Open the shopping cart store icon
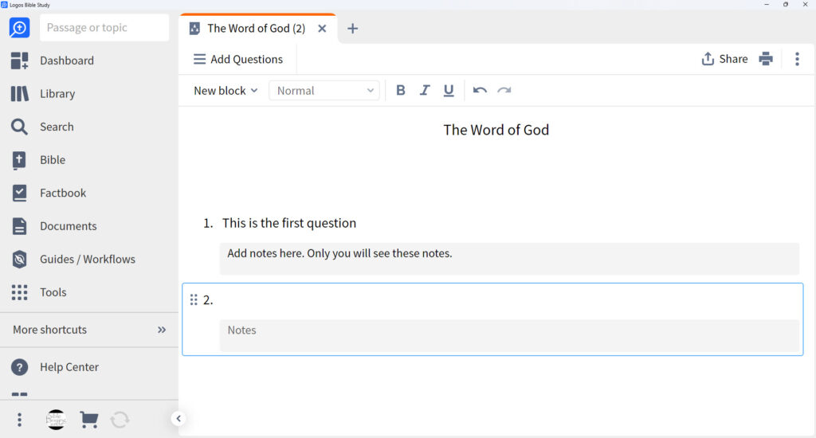 [x=89, y=419]
